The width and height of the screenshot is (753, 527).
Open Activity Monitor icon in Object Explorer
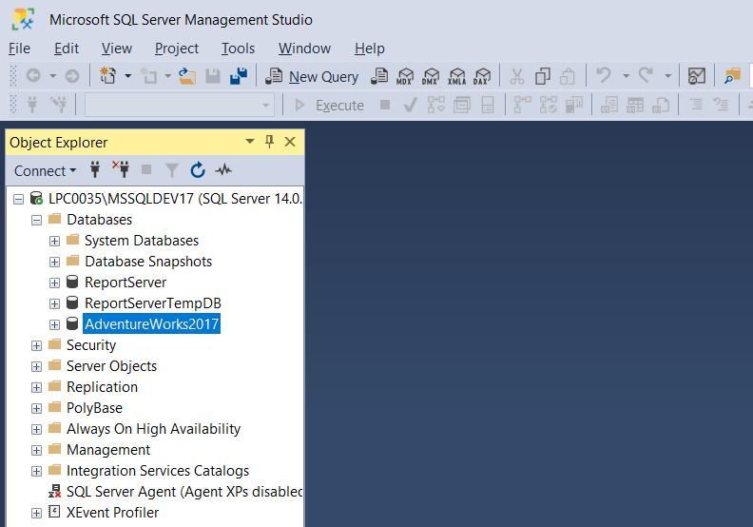(223, 170)
